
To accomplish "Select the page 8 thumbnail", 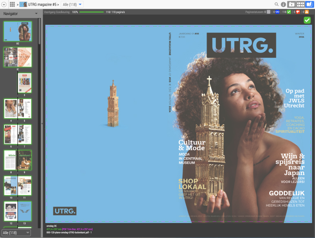I will pos(11,160).
